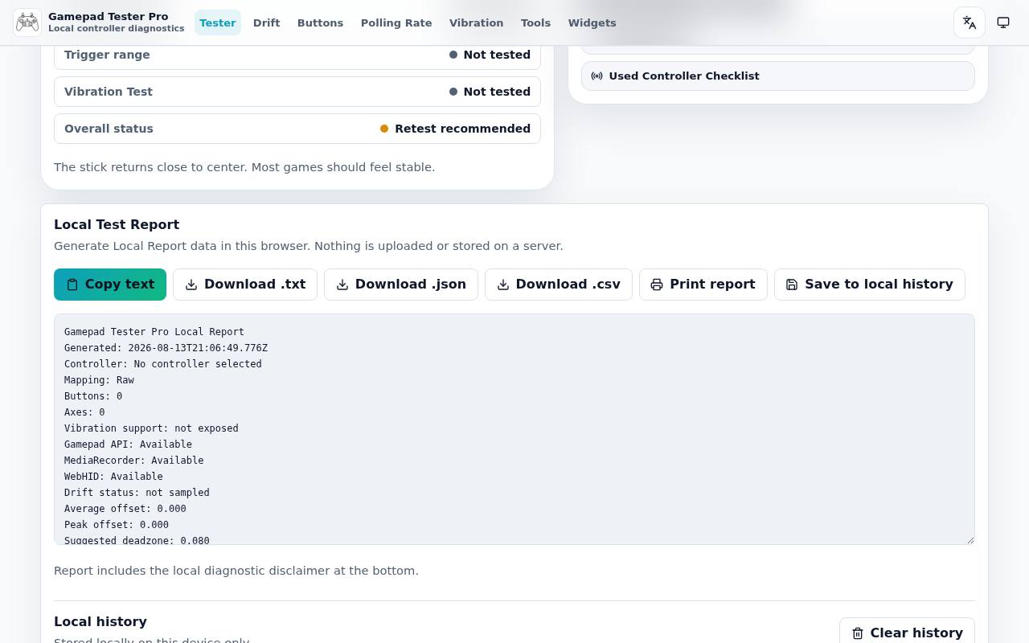Navigate to the Vibration tab
The image size is (1029, 643).
477,23
